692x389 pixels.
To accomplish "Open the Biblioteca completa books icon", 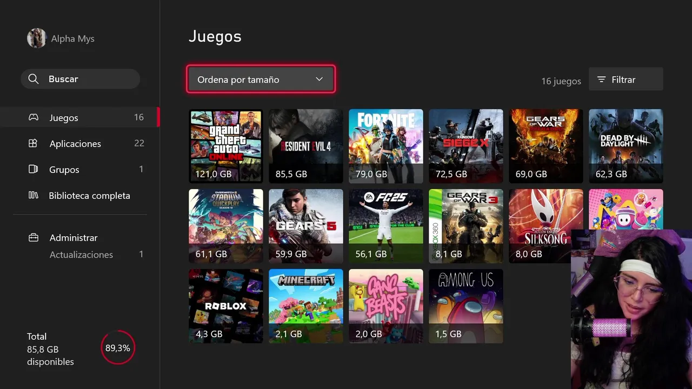I will (x=33, y=195).
